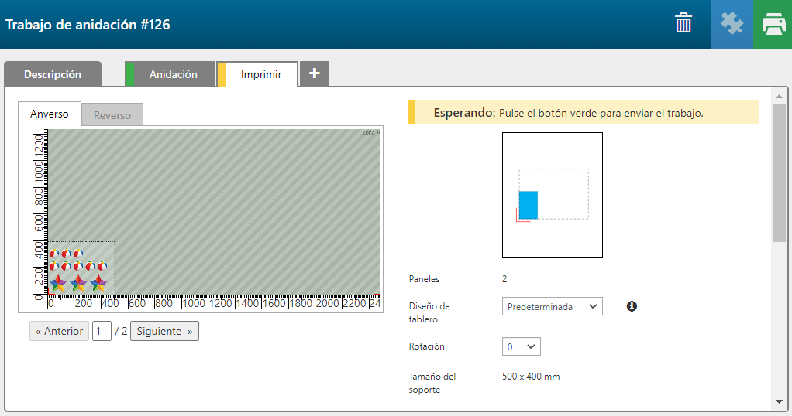
Task: Click the Siguiente button
Action: pyautogui.click(x=164, y=331)
